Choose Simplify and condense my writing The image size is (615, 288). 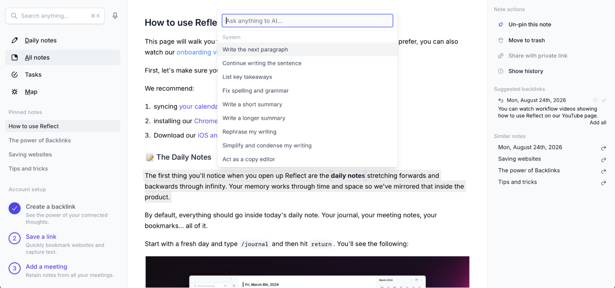307,146
